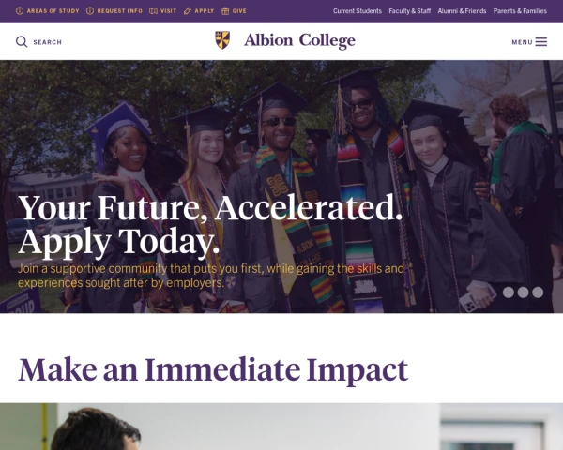The height and width of the screenshot is (450, 563).
Task: Click the Albion College shield logo
Action: click(222, 40)
